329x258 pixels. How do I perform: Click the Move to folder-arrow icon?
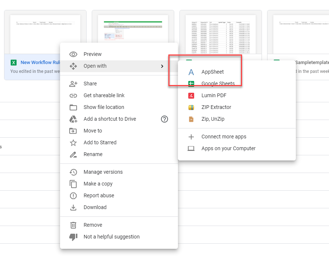click(73, 131)
